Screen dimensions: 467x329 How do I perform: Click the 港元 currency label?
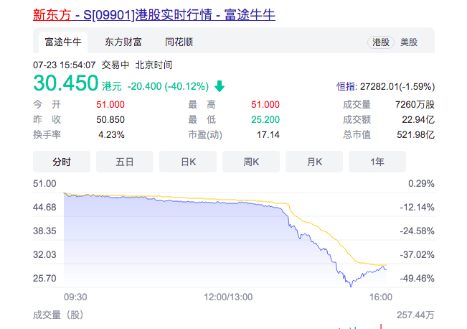pos(112,86)
